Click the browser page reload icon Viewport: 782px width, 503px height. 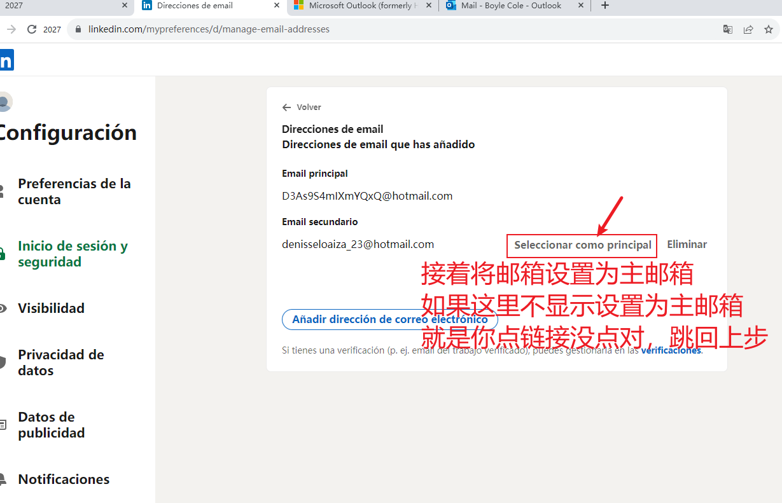[x=31, y=29]
